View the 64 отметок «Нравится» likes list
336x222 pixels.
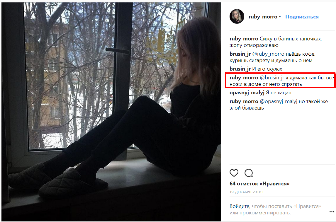(x=259, y=184)
